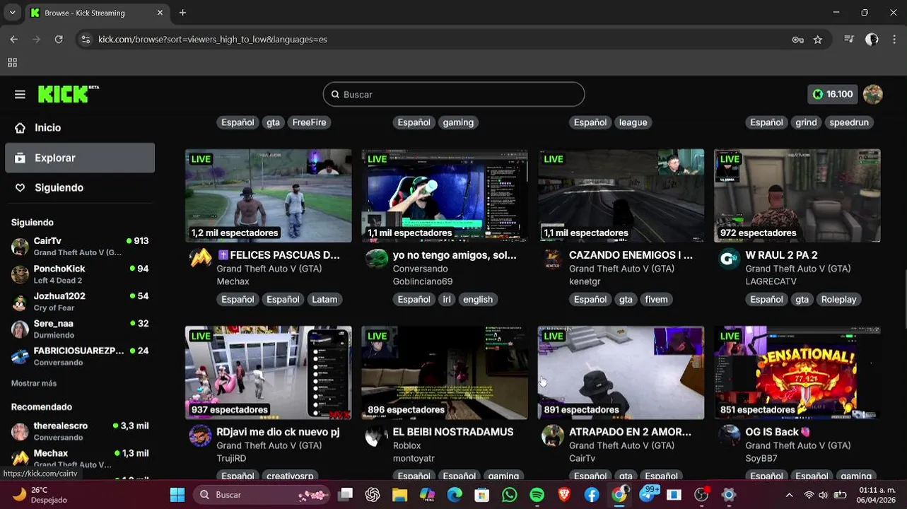This screenshot has height=509, width=907.
Task: Open LAGRECATV channel name link
Action: pyautogui.click(x=771, y=281)
